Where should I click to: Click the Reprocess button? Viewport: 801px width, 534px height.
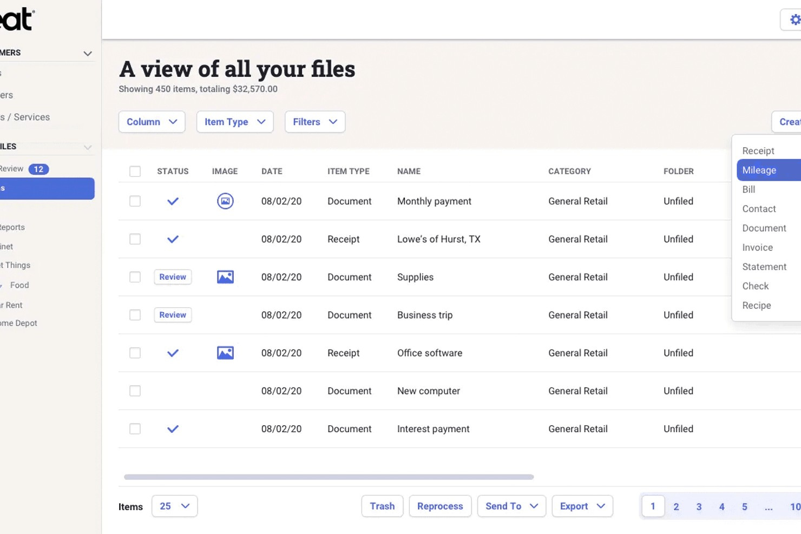tap(440, 506)
